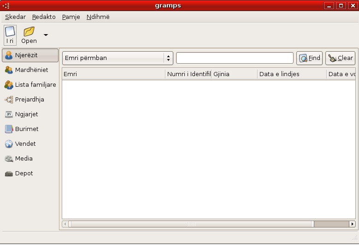Close the gramps window
This screenshot has height=245, width=359.
pyautogui.click(x=353, y=6)
